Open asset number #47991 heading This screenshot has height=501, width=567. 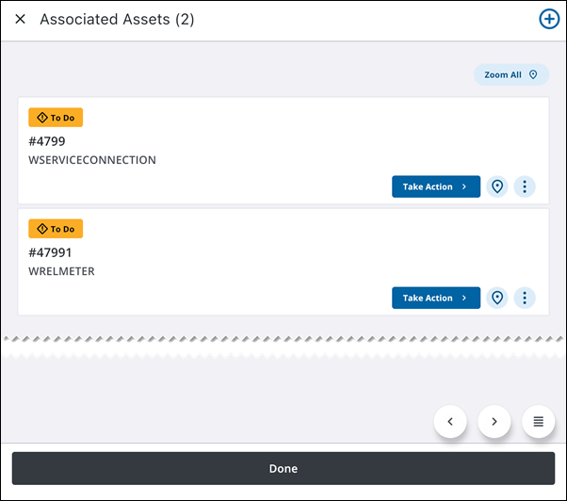[x=51, y=252]
